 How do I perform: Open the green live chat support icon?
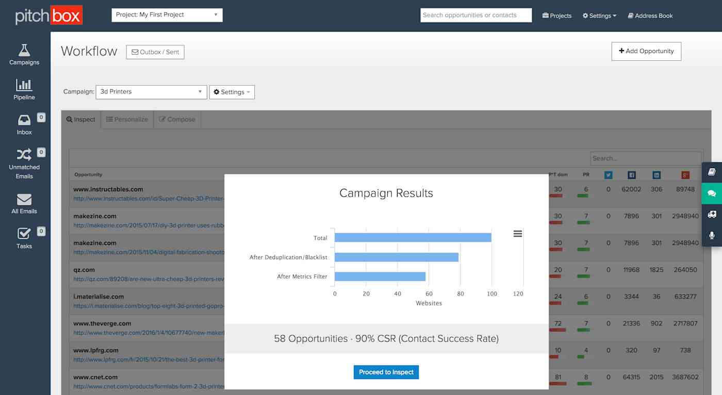pos(712,193)
